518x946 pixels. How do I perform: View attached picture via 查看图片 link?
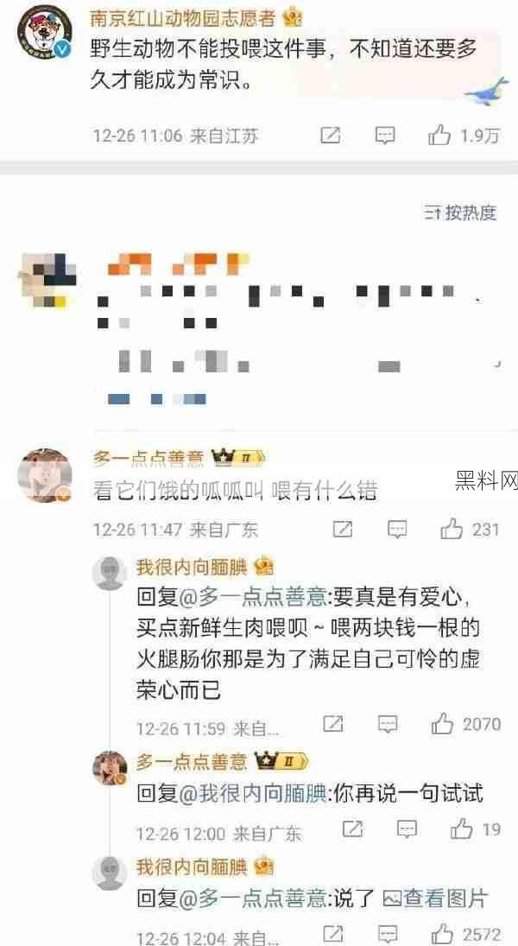pos(434,899)
